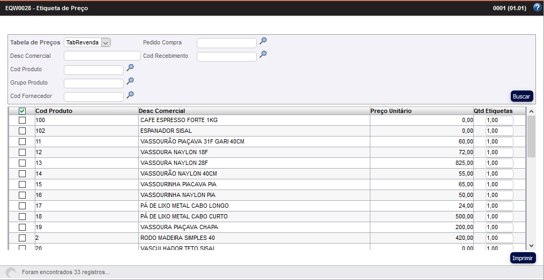Open lookup icon next to Cod Fornecedor
Image resolution: width=544 pixels, height=280 pixels.
(130, 95)
